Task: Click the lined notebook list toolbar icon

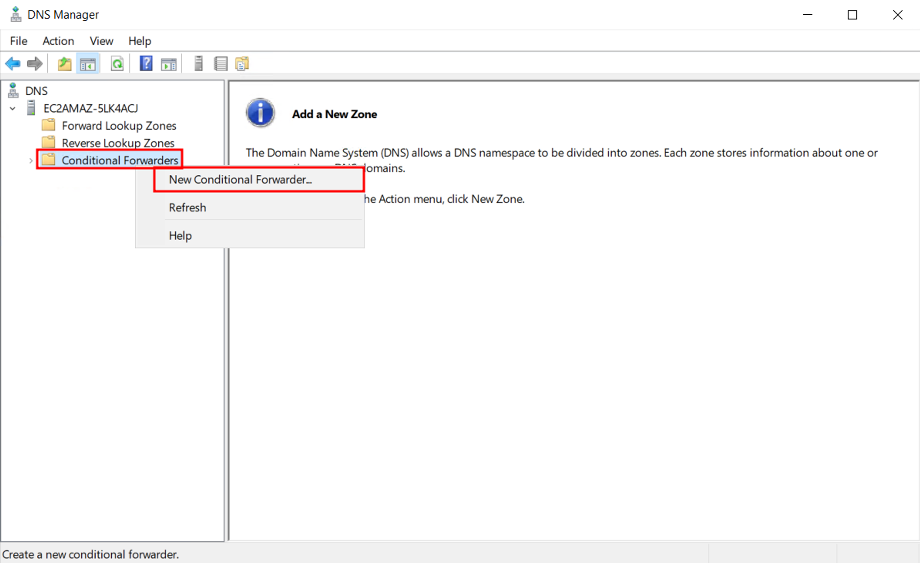Action: [x=221, y=63]
